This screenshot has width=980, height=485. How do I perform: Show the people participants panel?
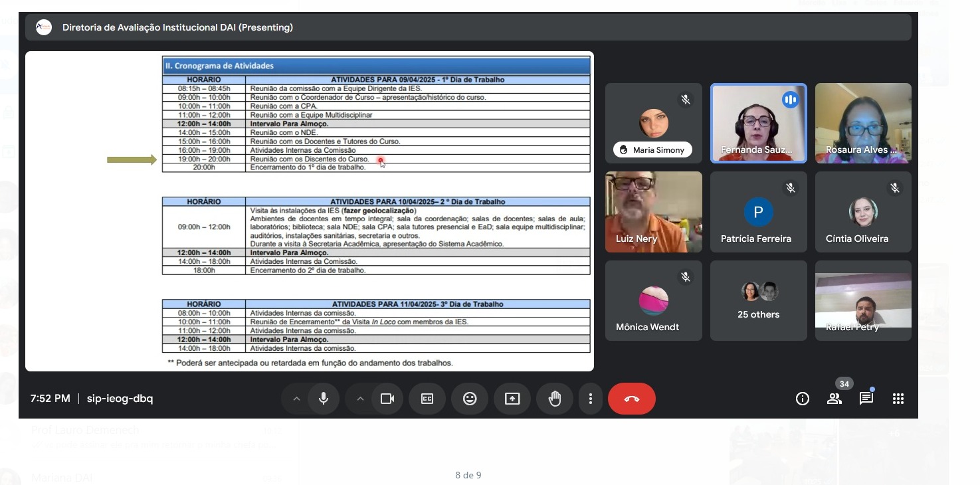coord(834,399)
